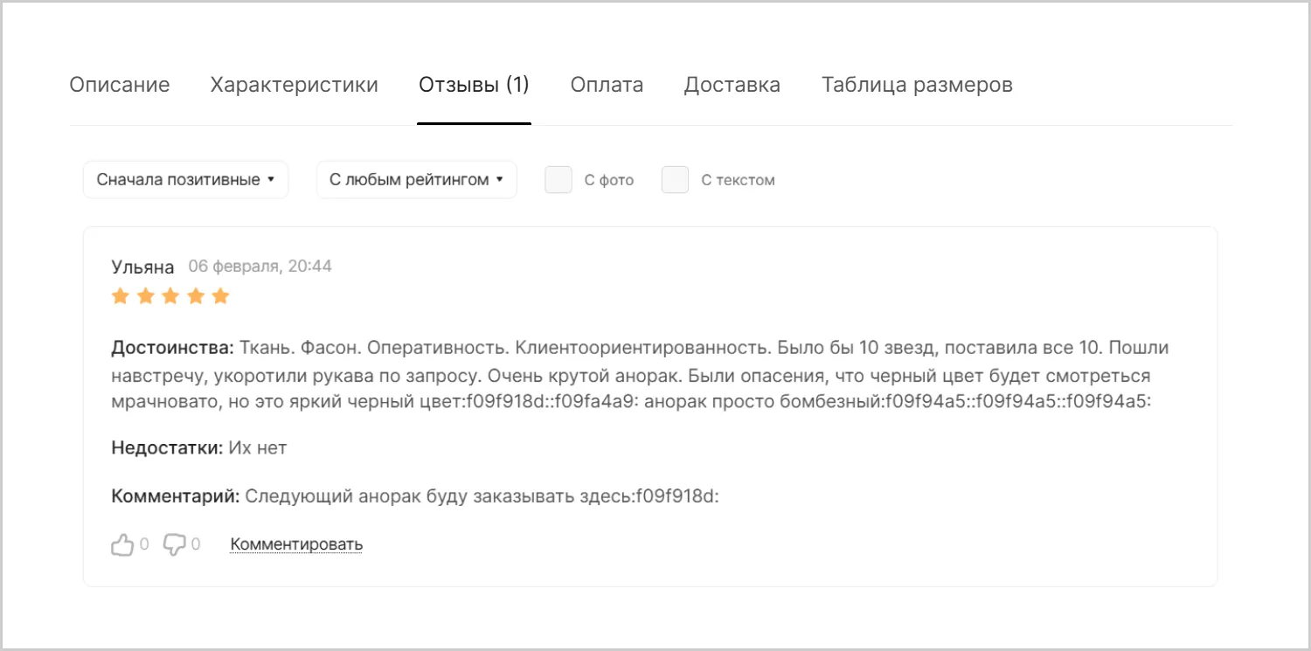Expand the Сначала позитивные sort dropdown
The width and height of the screenshot is (1311, 651).
[x=186, y=180]
